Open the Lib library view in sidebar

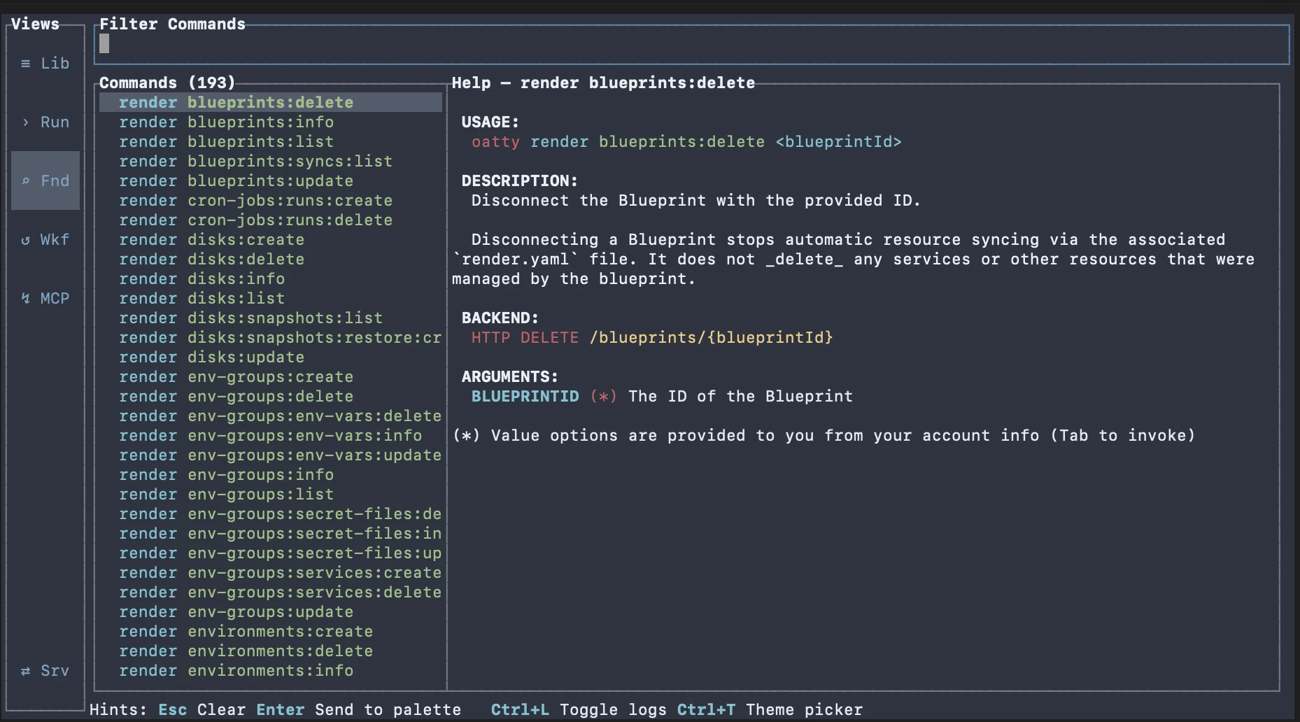coord(45,63)
